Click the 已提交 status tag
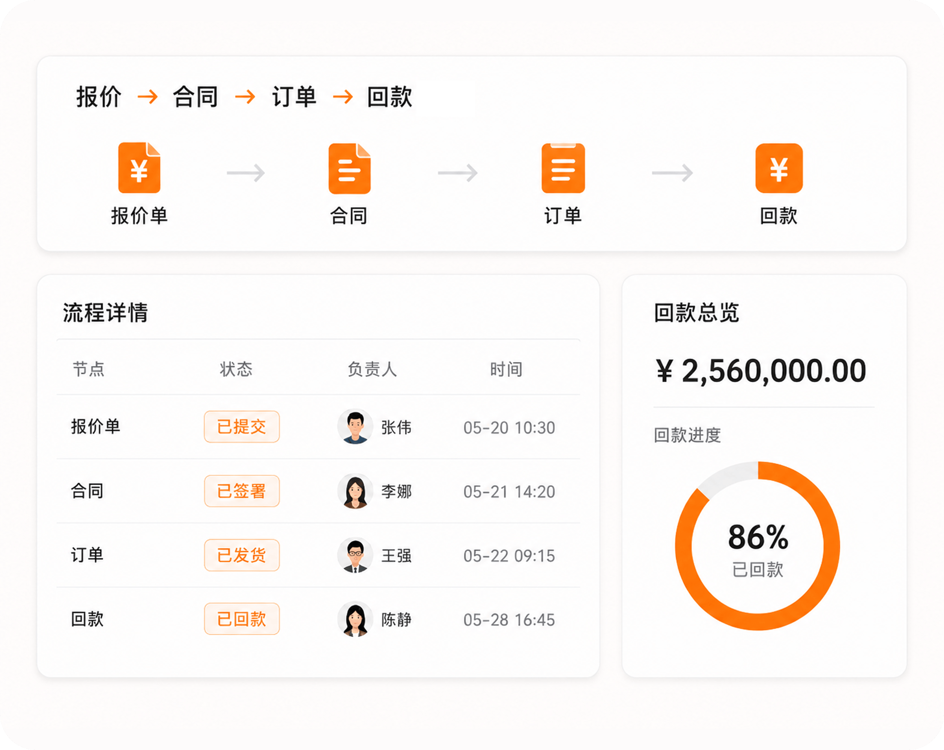Viewport: 944px width, 750px height. [242, 427]
